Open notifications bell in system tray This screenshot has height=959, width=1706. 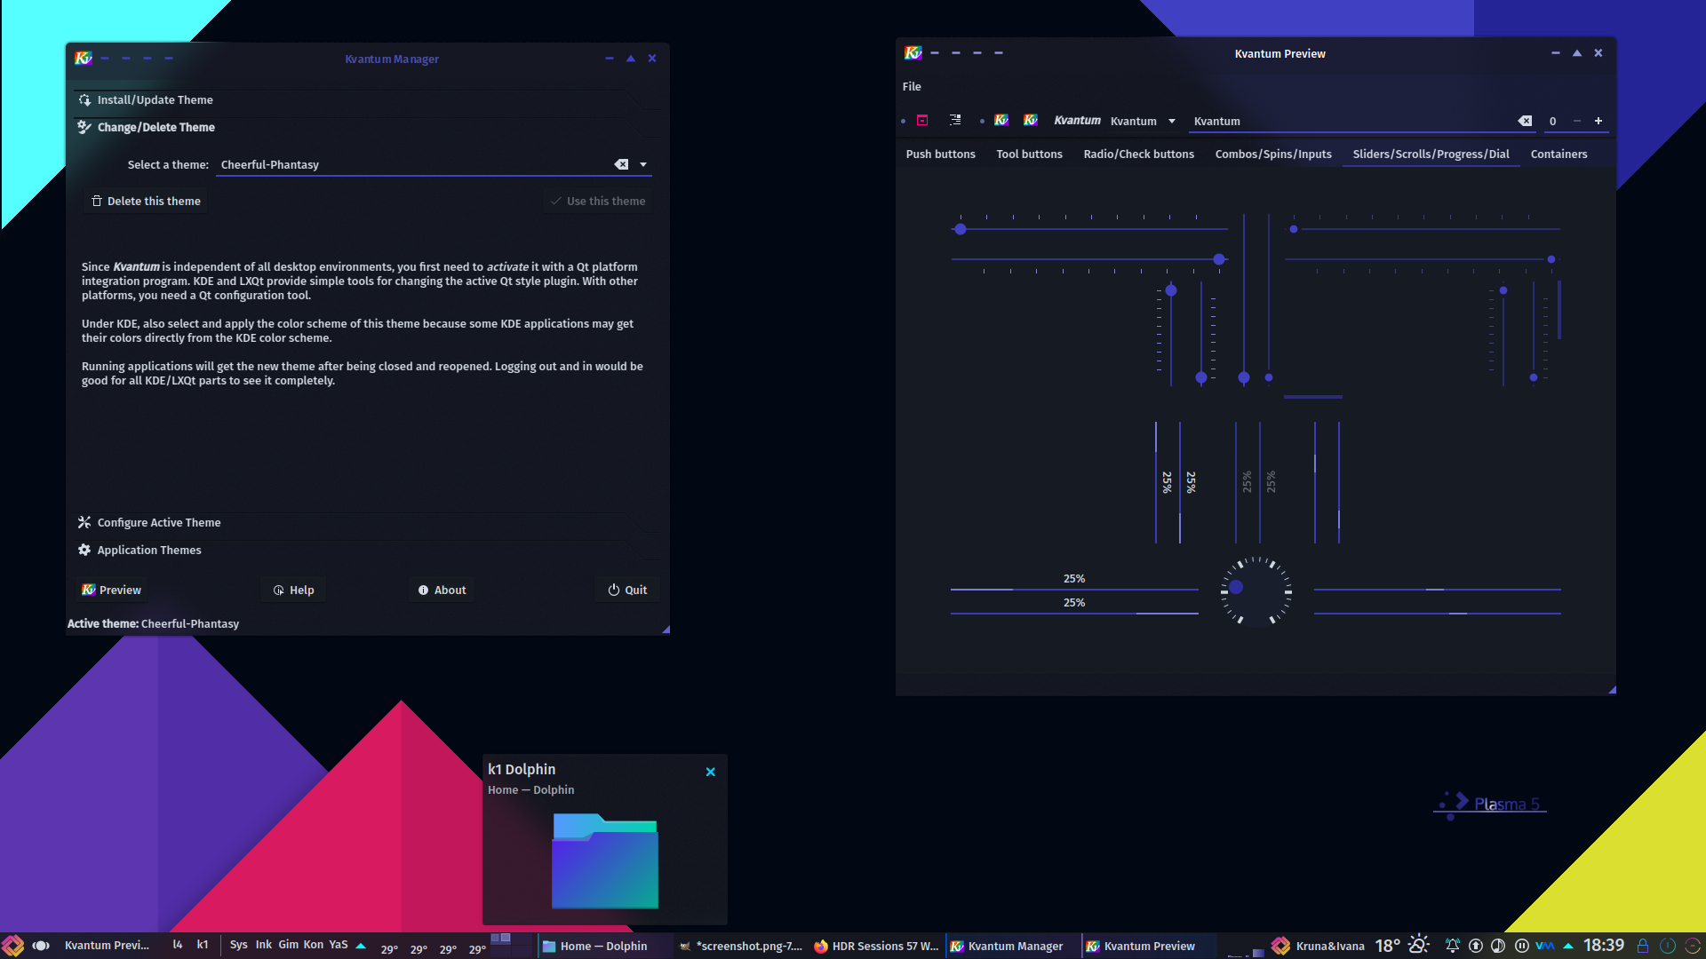coord(1452,946)
